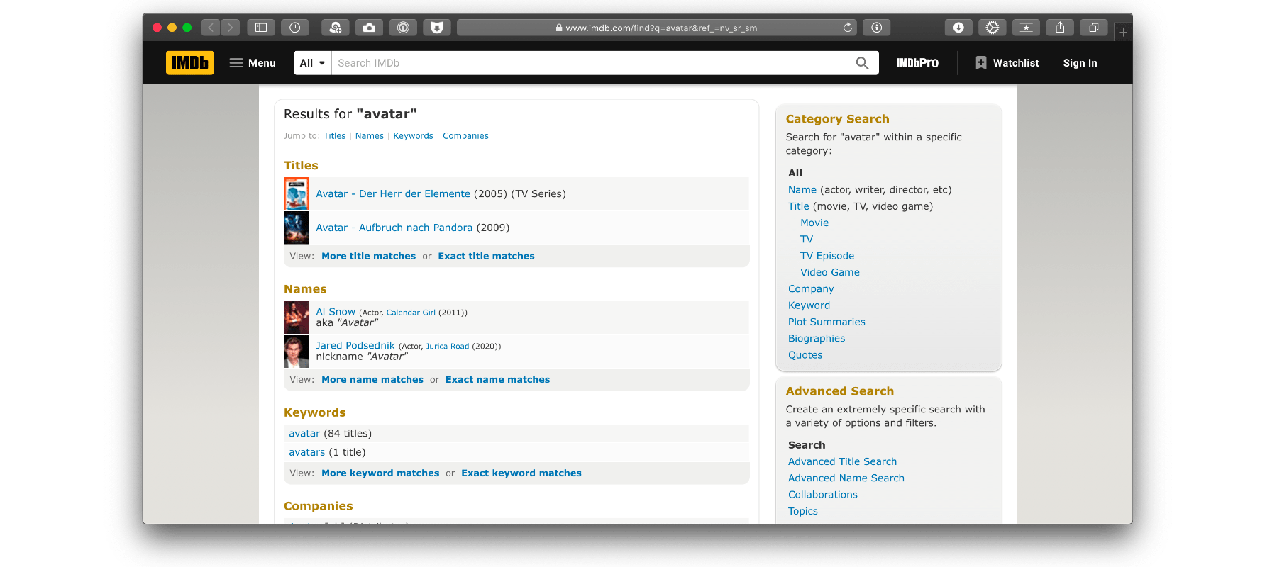
Task: View Exact keyword matches
Action: pos(521,473)
